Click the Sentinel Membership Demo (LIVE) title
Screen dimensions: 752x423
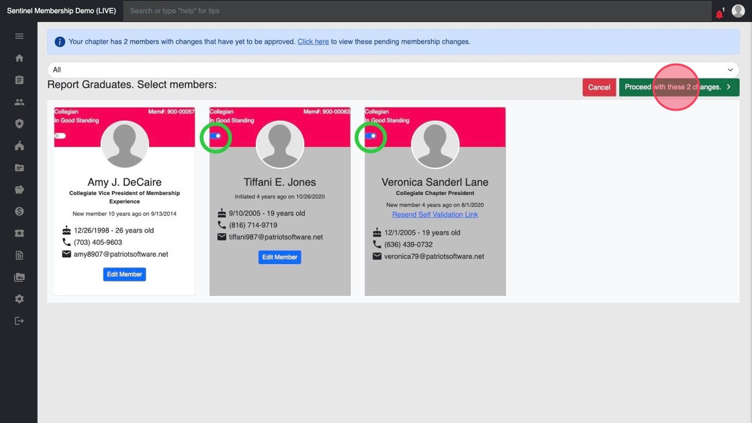pos(61,11)
